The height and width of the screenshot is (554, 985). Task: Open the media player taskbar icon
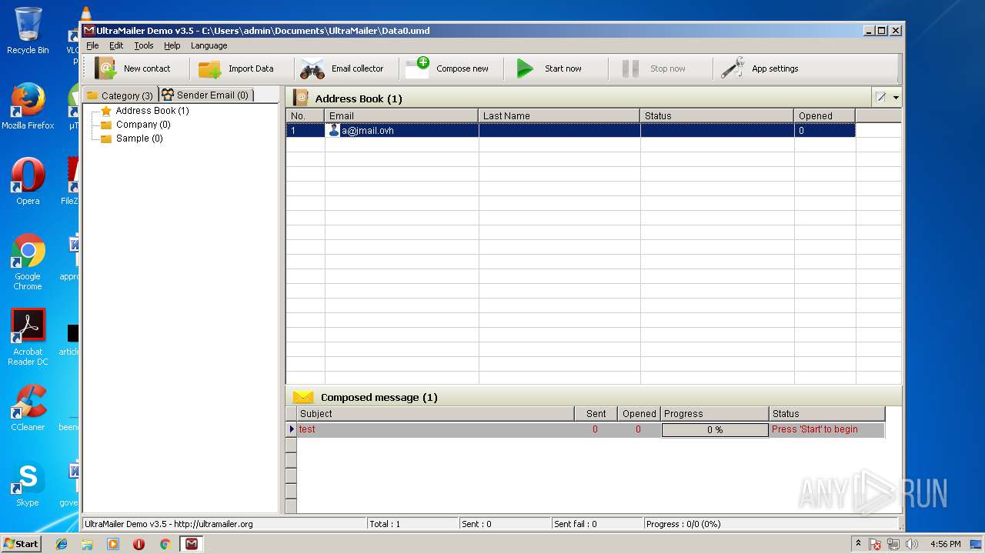coord(113,544)
